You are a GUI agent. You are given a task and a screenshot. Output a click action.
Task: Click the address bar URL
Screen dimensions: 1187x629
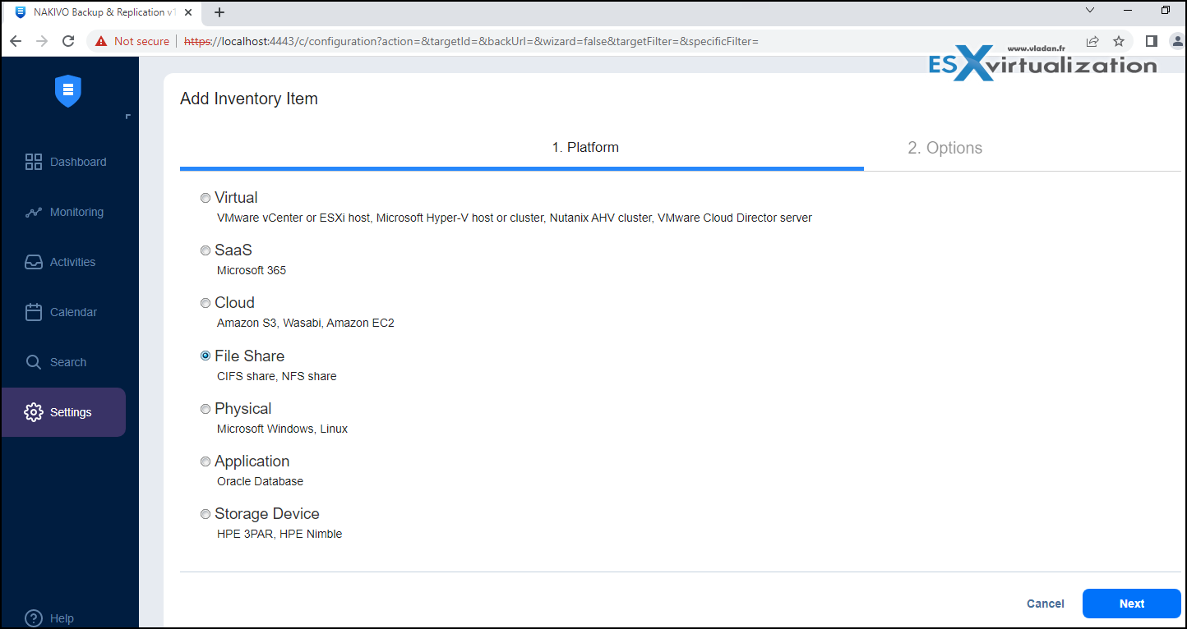click(x=470, y=41)
